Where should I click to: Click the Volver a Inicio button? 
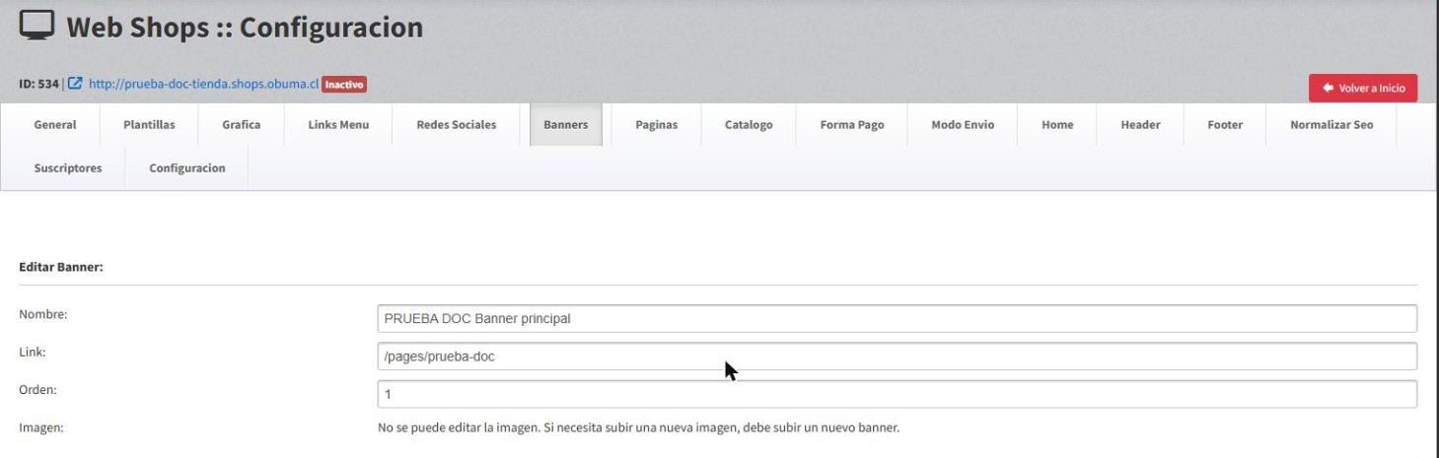click(1363, 88)
